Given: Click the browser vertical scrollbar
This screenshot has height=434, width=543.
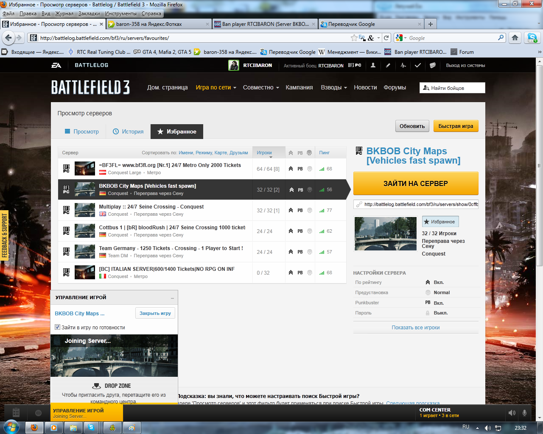Looking at the screenshot, I should click(x=540, y=165).
